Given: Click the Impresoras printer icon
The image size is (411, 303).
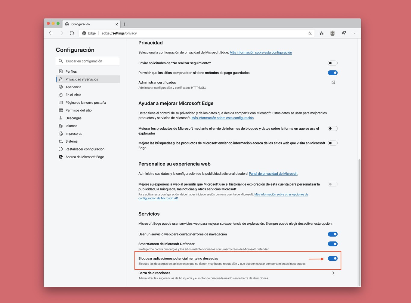Looking at the screenshot, I should pos(61,134).
